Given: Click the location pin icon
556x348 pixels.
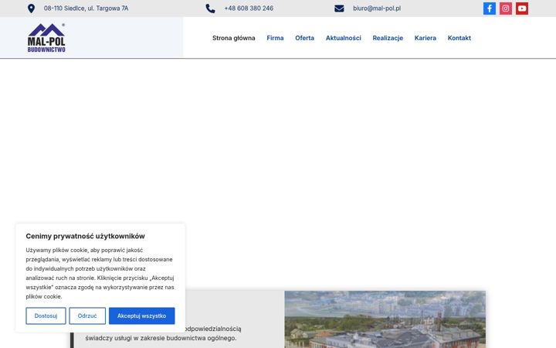Looking at the screenshot, I should tap(31, 9).
